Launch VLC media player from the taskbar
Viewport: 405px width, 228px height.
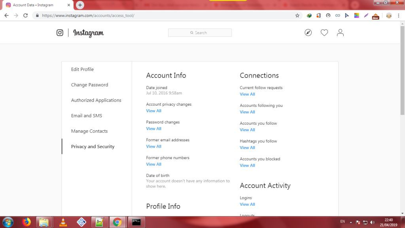[x=63, y=222]
